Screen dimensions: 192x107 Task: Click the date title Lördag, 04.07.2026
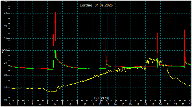(96, 5)
